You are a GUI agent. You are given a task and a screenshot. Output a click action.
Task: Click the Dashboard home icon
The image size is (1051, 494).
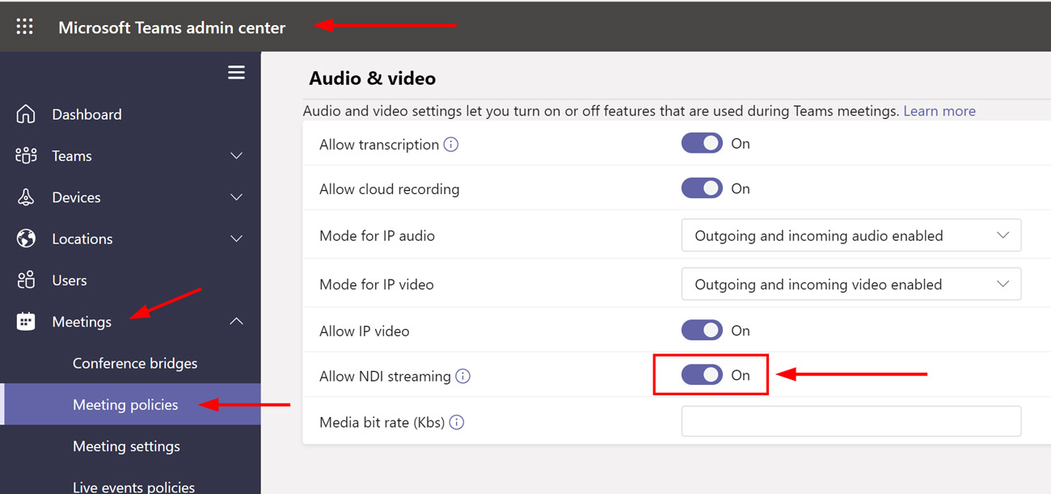coord(26,114)
